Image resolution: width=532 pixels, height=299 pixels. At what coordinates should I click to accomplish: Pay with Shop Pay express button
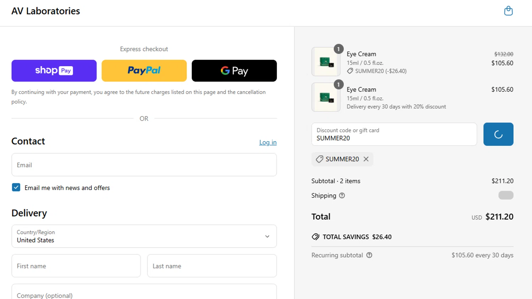54,71
